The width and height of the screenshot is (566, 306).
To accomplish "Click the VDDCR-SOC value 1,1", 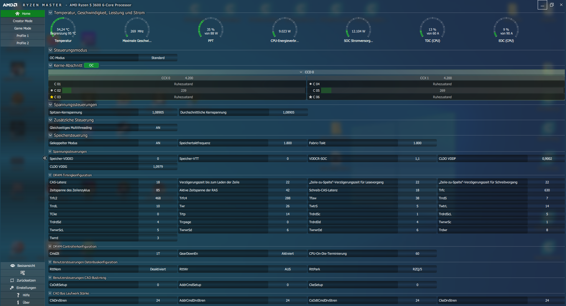I will pyautogui.click(x=417, y=159).
